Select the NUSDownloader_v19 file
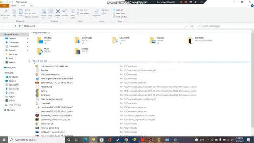 [50, 75]
